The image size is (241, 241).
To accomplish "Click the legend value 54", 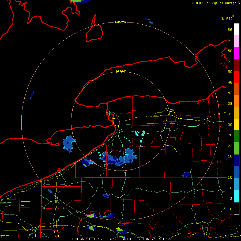I will (230, 61).
